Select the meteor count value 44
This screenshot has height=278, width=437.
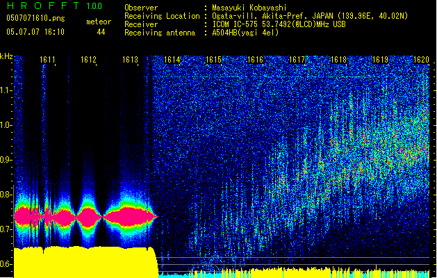(101, 32)
